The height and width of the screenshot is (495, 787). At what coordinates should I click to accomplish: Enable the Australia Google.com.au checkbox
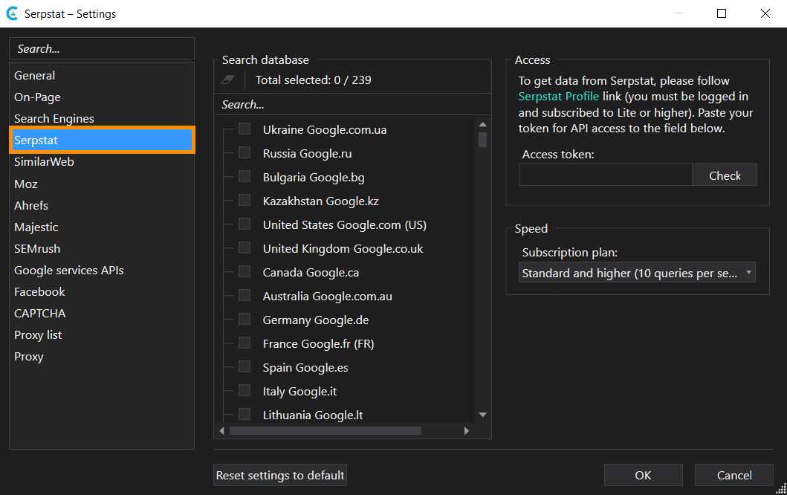(x=244, y=295)
